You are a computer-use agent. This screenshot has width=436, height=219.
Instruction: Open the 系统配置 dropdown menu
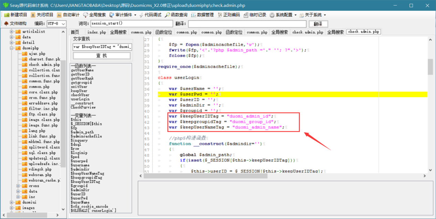click(283, 15)
